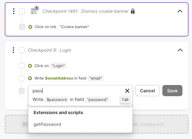Open the Checkpoint 9 three-dot menu
Screen dimensions: 192x139
(x=13, y=50)
